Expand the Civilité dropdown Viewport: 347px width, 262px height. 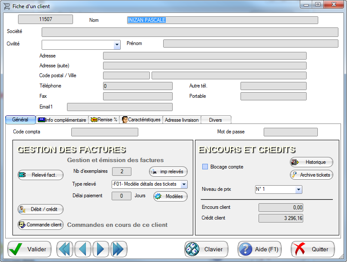[x=117, y=45]
